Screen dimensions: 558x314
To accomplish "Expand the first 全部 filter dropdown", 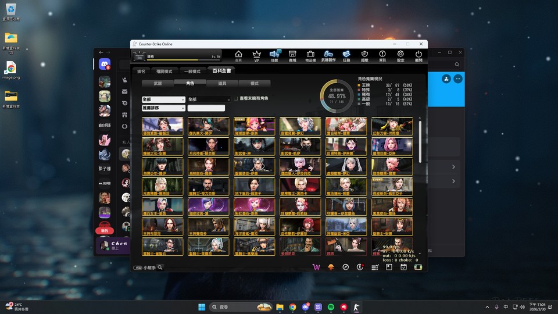I will 163,99.
